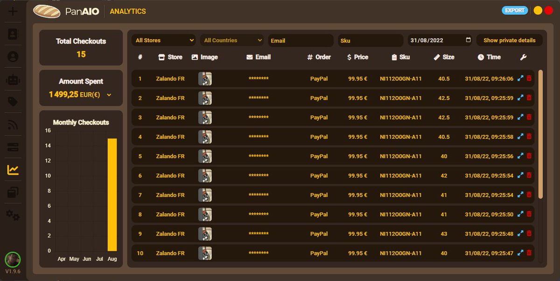Delete checkout row 2 with trash icon
Viewport: 560px width, 281px height.
pyautogui.click(x=529, y=98)
